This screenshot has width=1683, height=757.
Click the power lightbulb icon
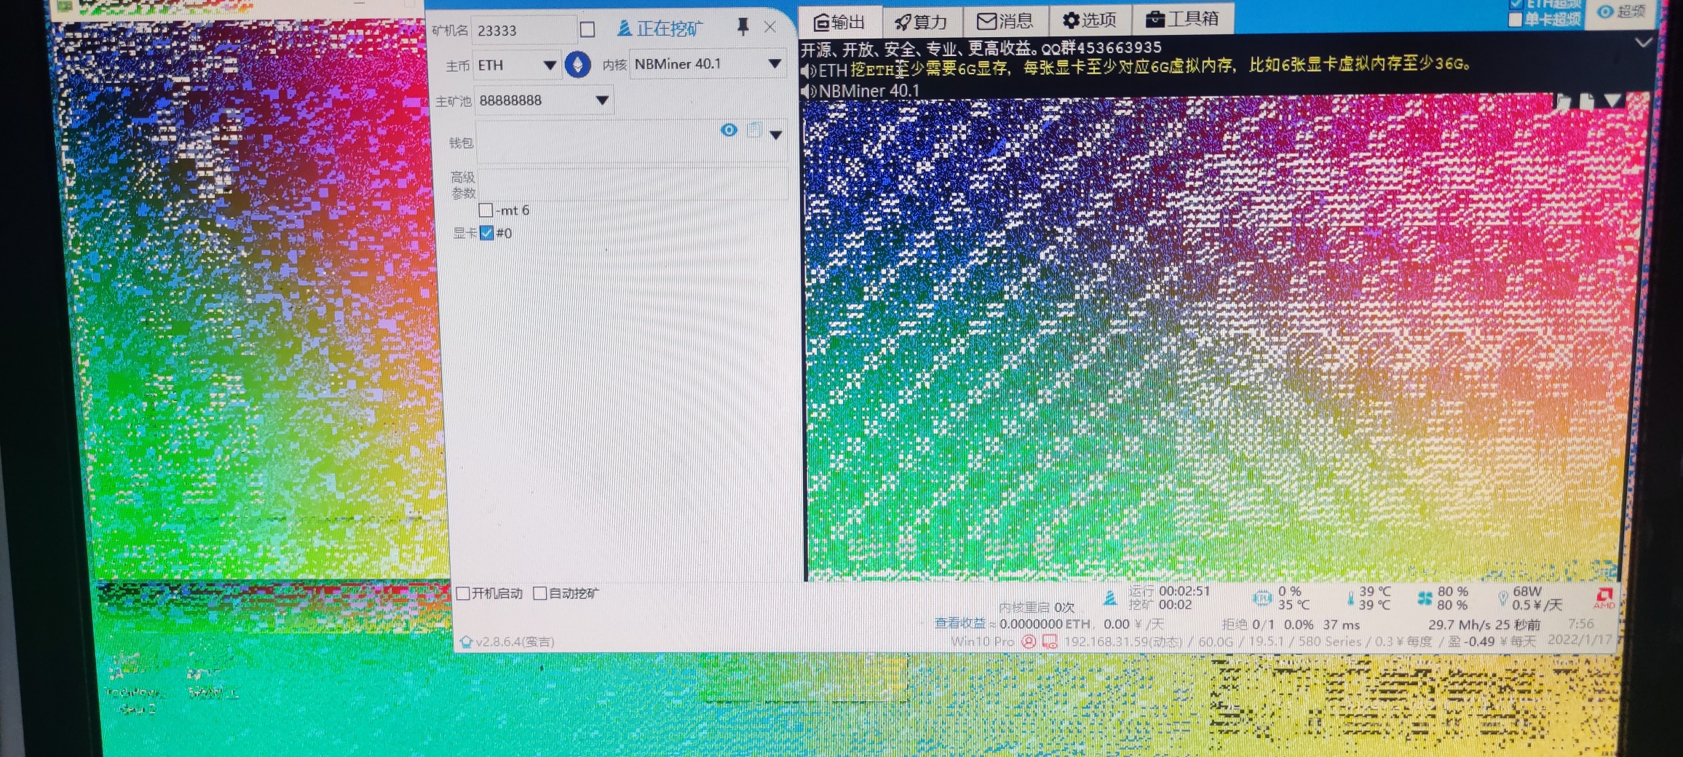pos(1502,599)
